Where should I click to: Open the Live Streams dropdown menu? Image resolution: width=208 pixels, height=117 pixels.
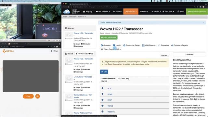(x=103, y=12)
